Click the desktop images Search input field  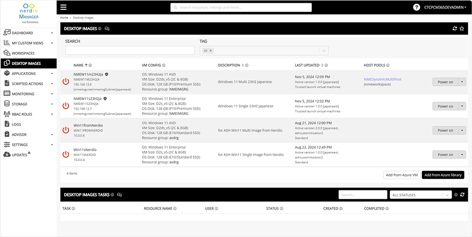tap(130, 50)
